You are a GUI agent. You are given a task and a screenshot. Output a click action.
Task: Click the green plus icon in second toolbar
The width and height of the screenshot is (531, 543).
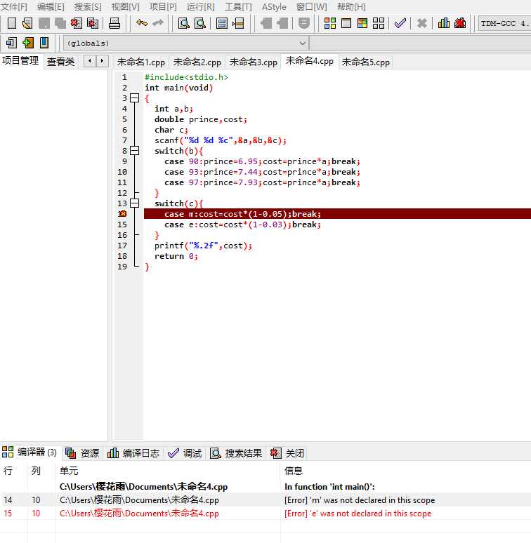coord(27,43)
